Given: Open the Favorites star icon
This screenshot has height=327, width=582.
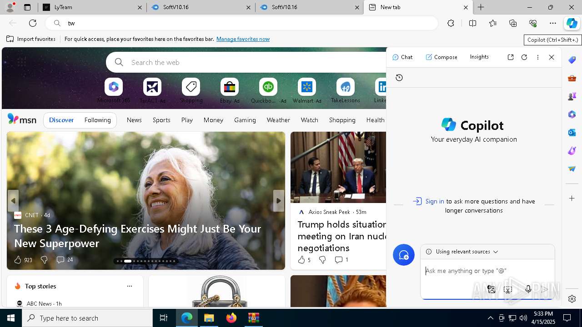Looking at the screenshot, I should click(x=493, y=23).
